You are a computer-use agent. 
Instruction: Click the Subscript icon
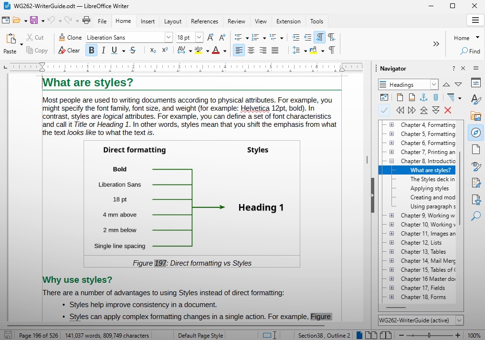pos(153,51)
